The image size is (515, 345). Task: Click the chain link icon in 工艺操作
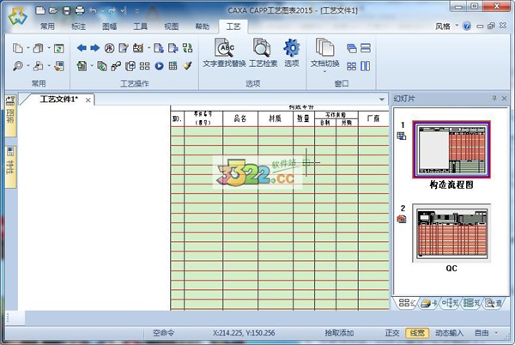point(116,66)
